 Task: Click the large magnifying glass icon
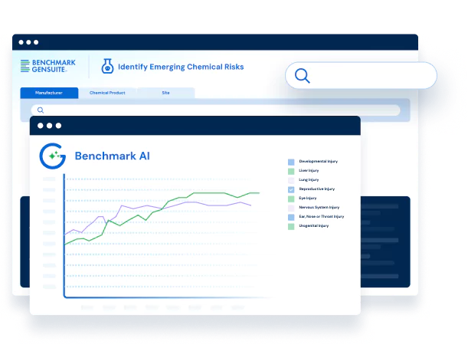303,76
